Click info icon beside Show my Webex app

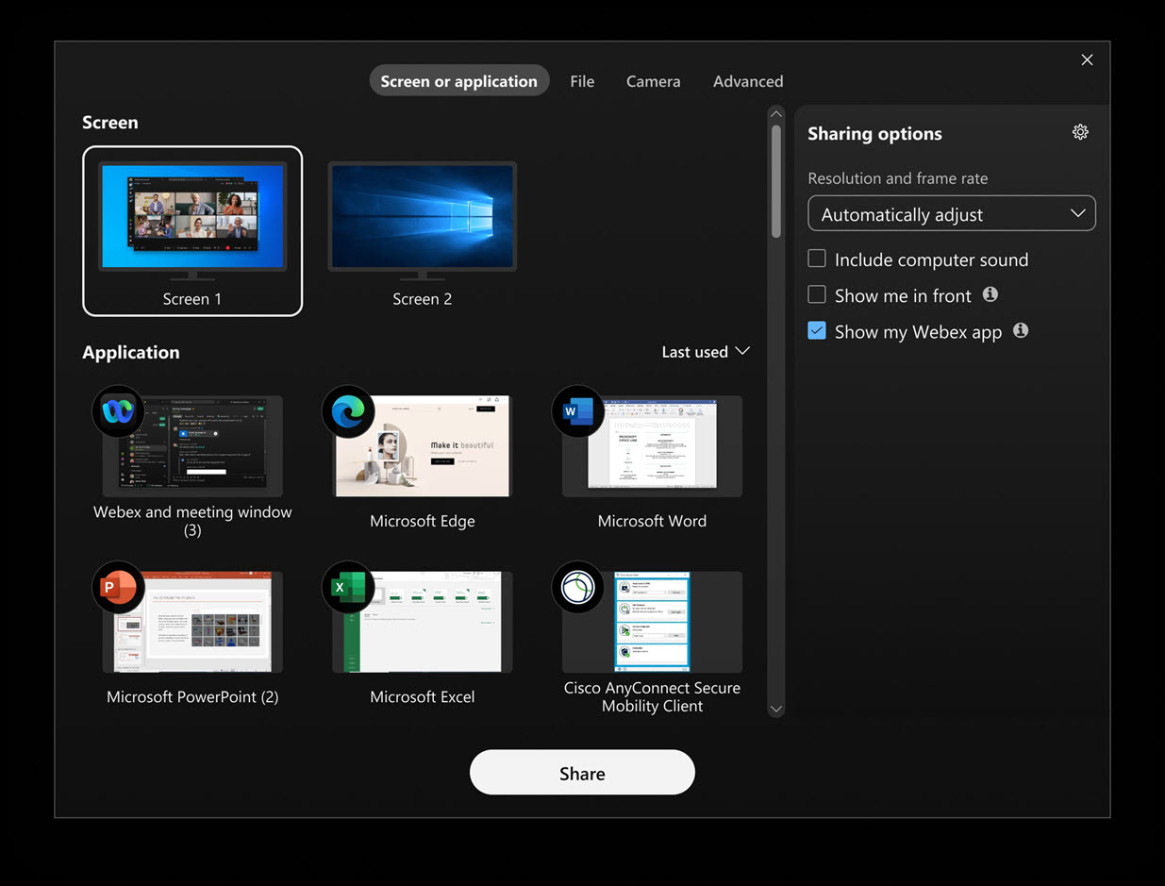[1020, 330]
